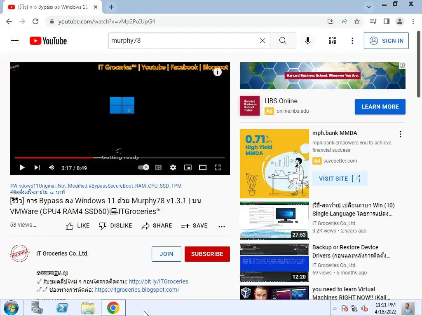This screenshot has height=316, width=422.
Task: Go to YouTube home via logo
Action: click(x=48, y=41)
